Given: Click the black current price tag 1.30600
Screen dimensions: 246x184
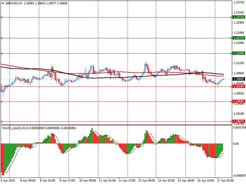Looking at the screenshot, I should click(x=239, y=79).
